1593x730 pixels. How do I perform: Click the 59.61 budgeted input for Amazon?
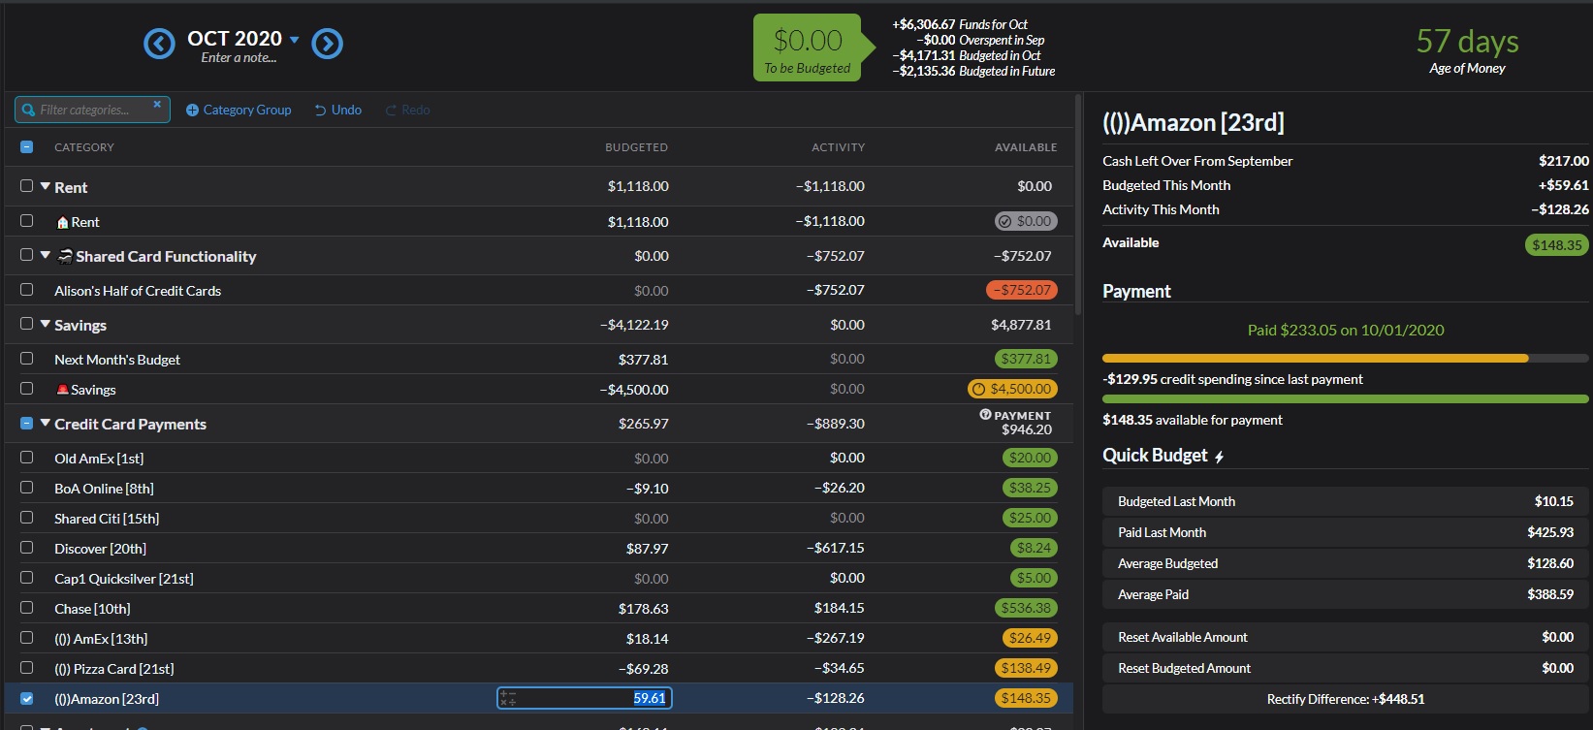(585, 698)
